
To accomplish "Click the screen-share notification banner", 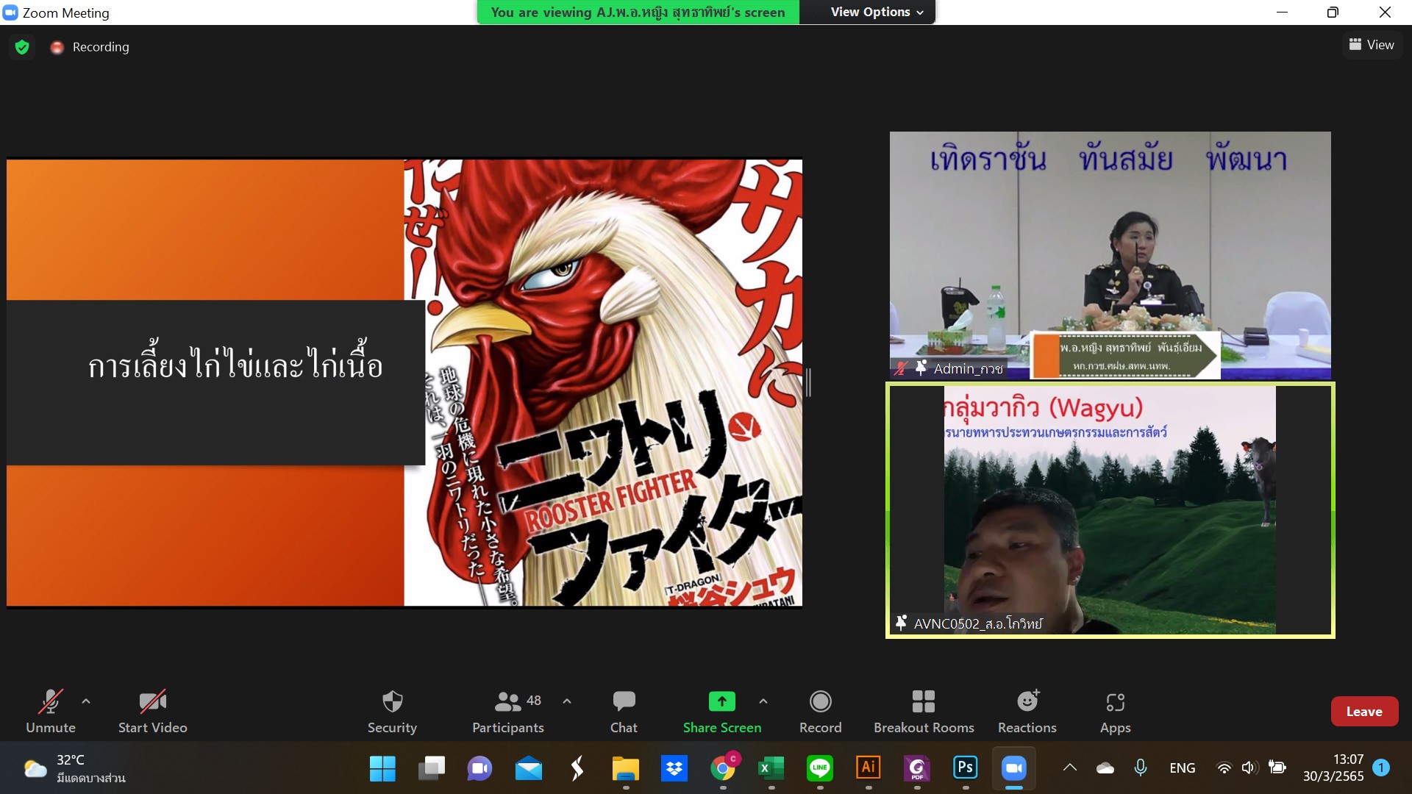I will click(638, 12).
